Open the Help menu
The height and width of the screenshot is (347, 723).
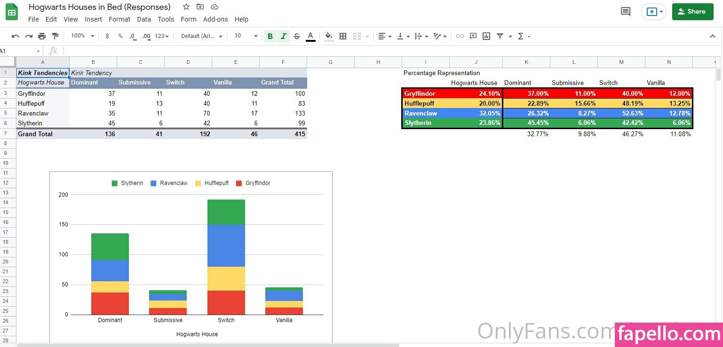(x=241, y=19)
